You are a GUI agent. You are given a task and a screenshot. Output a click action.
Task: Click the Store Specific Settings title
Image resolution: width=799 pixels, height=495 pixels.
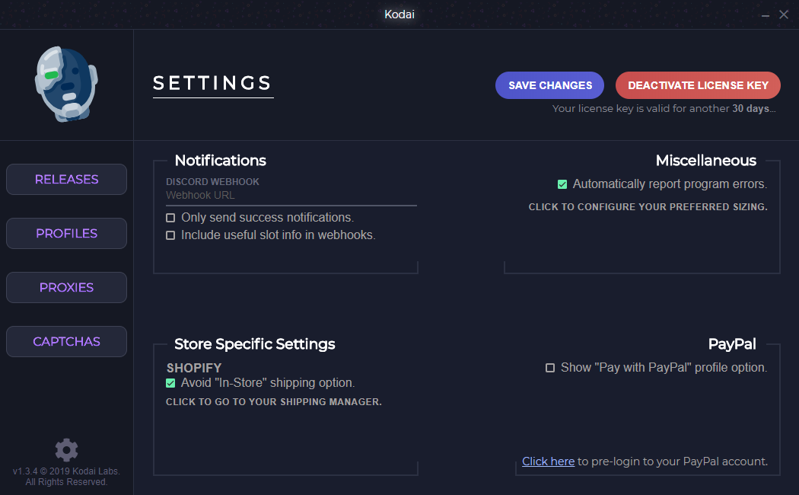pos(255,344)
